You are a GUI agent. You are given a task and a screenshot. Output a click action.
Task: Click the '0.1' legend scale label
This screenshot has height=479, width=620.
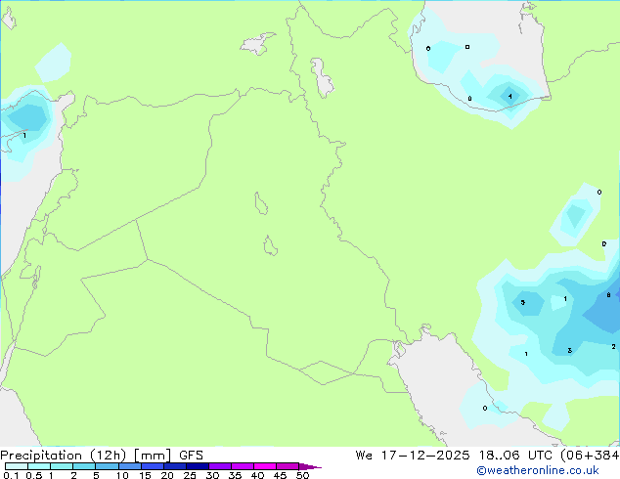(11, 475)
